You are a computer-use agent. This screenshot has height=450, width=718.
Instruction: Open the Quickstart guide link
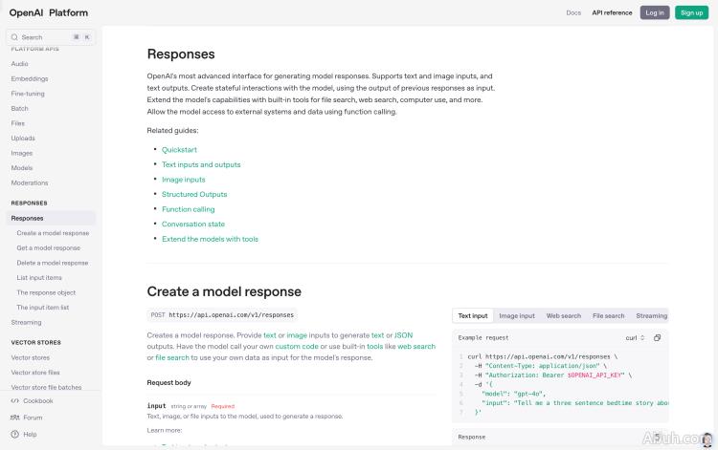[x=179, y=150]
